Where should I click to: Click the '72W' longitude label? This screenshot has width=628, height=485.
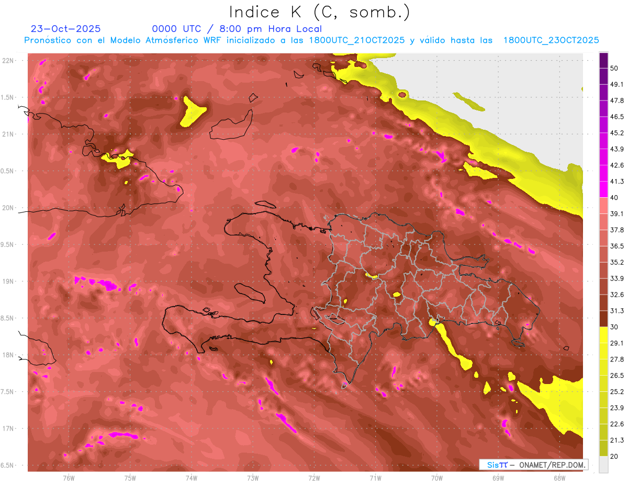314,478
